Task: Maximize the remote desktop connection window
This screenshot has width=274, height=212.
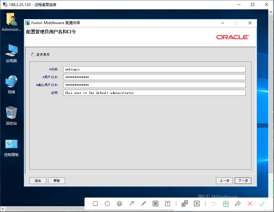Action: [x=253, y=5]
